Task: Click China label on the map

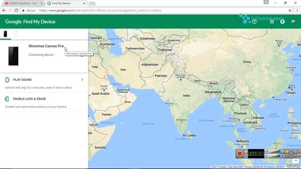Action: [x=247, y=62]
